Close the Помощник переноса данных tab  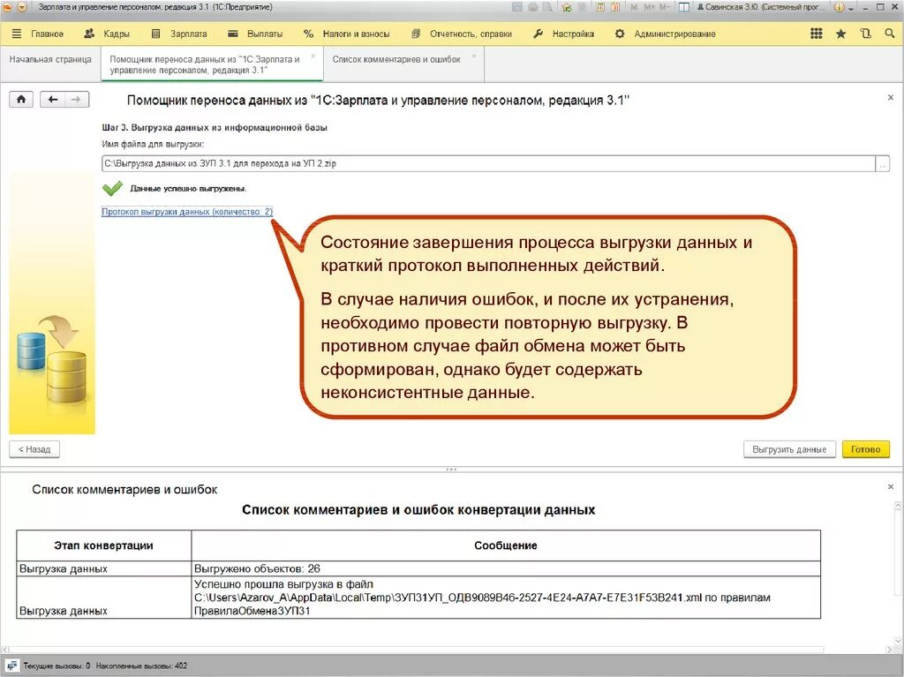click(x=313, y=56)
